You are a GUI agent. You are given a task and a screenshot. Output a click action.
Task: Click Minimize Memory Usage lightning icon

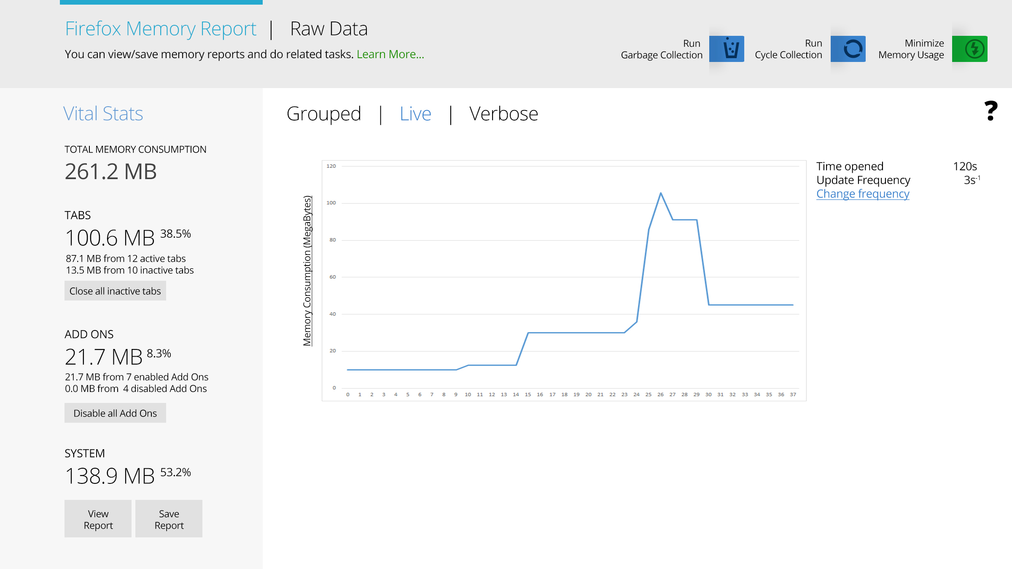click(x=970, y=49)
